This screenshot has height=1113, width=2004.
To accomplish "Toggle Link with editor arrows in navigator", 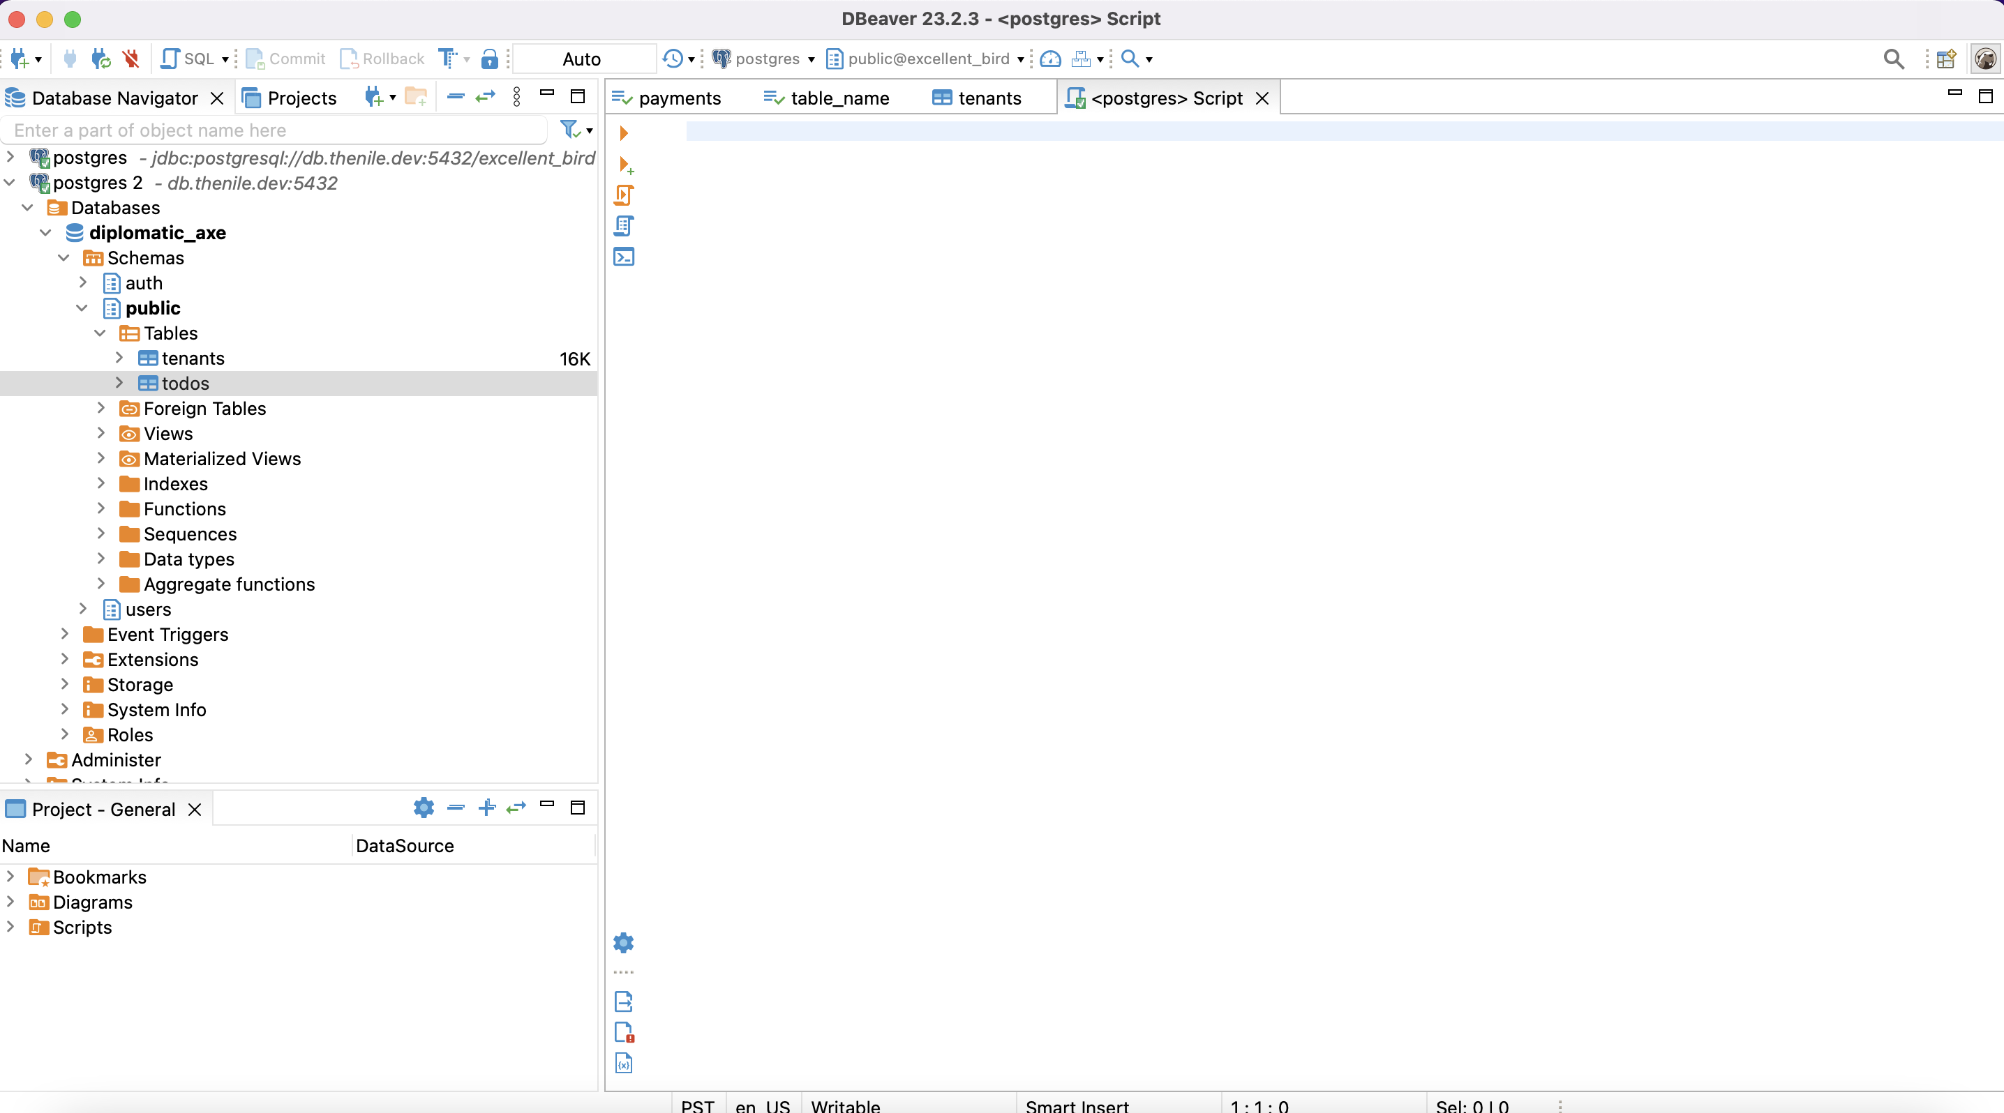I will [486, 97].
